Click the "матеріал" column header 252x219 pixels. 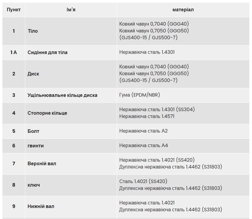point(183,10)
